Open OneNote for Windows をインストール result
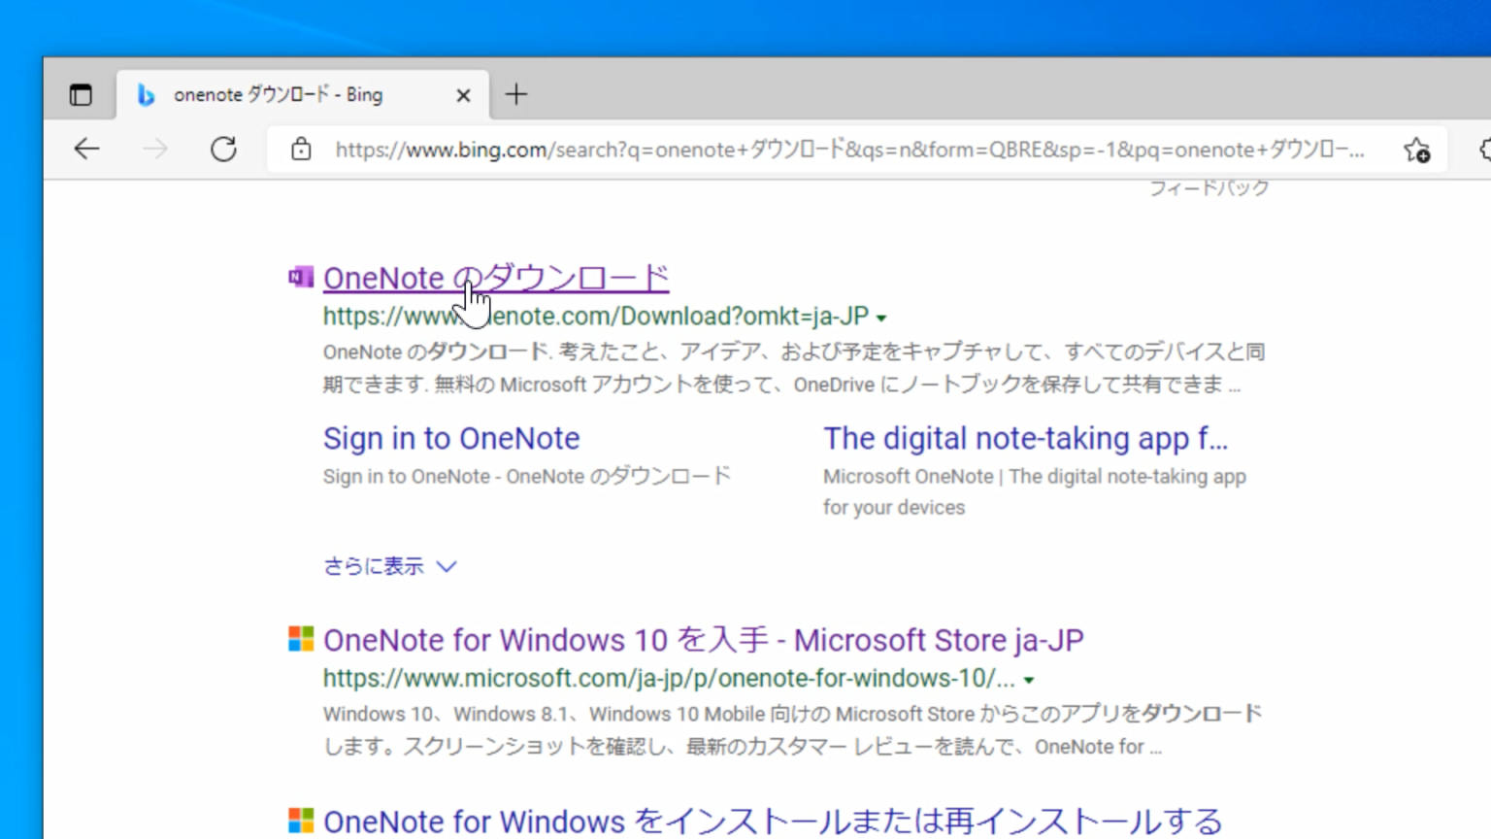This screenshot has width=1491, height=839. pyautogui.click(x=773, y=822)
